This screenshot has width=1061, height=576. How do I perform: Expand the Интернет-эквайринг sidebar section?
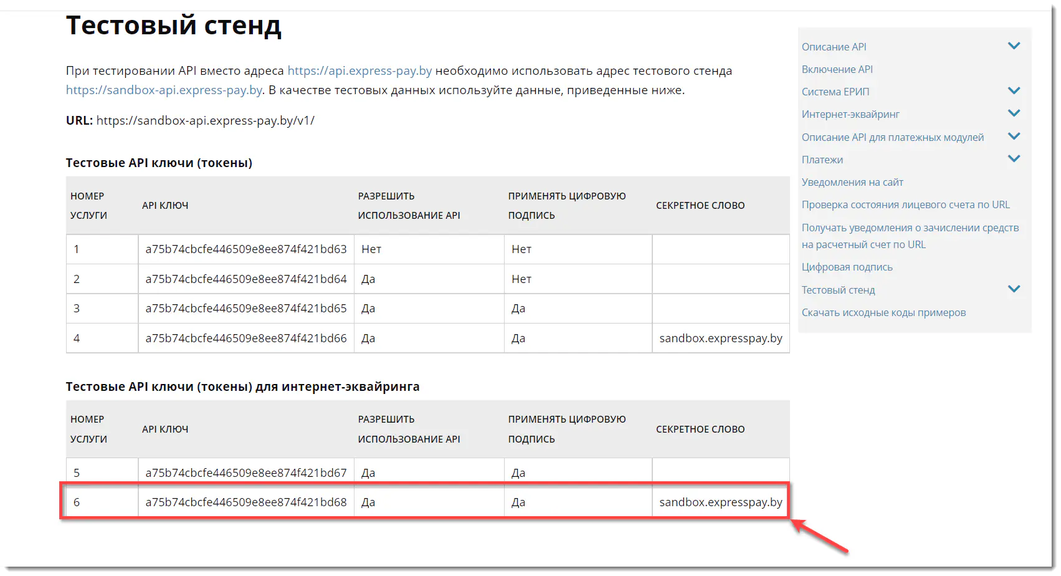click(x=1014, y=113)
